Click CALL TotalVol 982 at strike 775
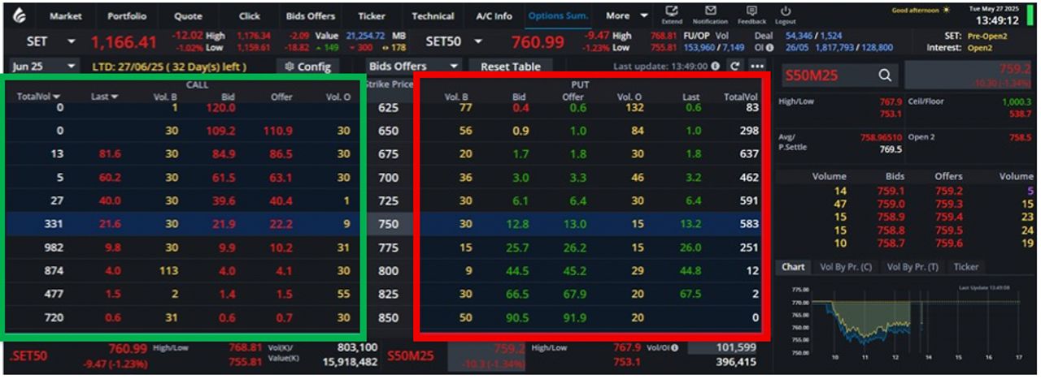The height and width of the screenshot is (379, 1041). (54, 248)
